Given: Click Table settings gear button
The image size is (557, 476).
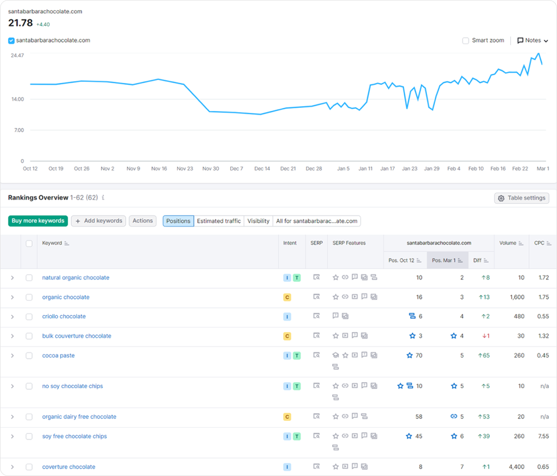Looking at the screenshot, I should click(521, 198).
